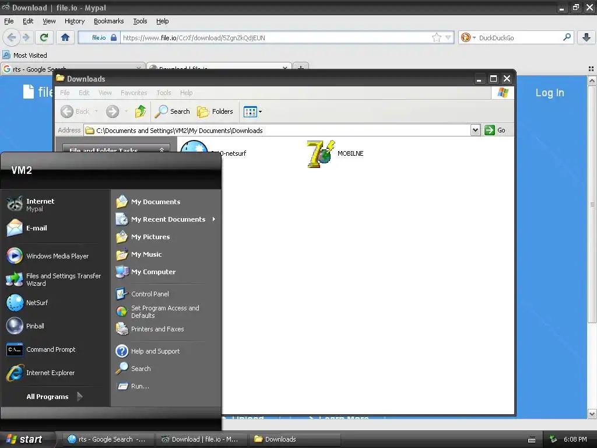This screenshot has height=448, width=597.
Task: Click the Downloads taskbar button
Action: [294, 439]
